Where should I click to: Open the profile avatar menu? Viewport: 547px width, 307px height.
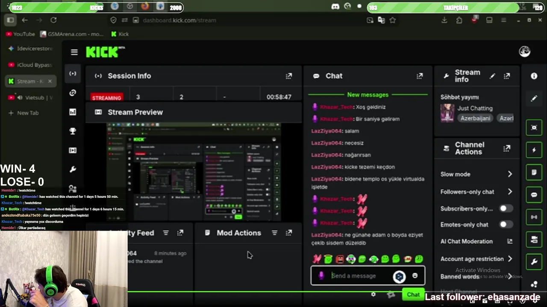(524, 52)
